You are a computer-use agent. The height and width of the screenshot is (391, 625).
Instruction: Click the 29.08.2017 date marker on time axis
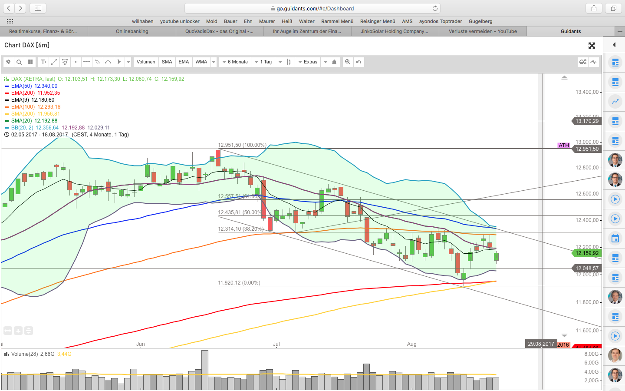pyautogui.click(x=541, y=344)
